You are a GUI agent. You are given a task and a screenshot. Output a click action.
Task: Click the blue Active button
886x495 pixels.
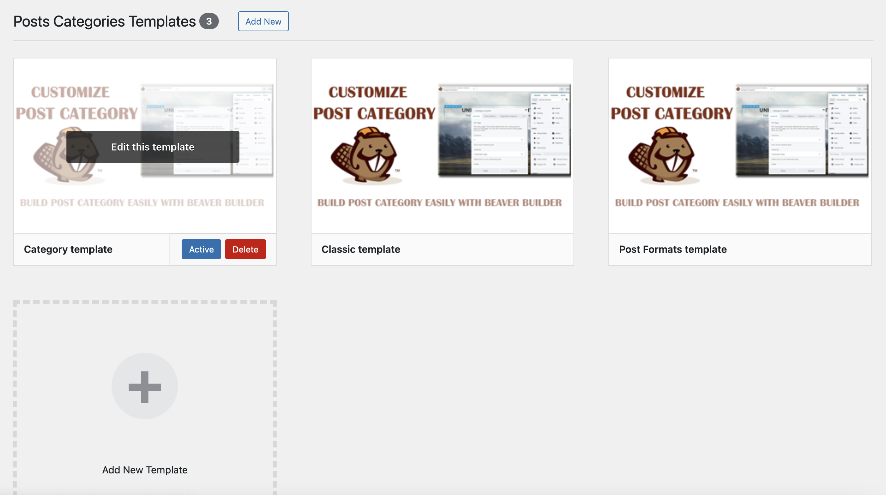[x=201, y=249]
